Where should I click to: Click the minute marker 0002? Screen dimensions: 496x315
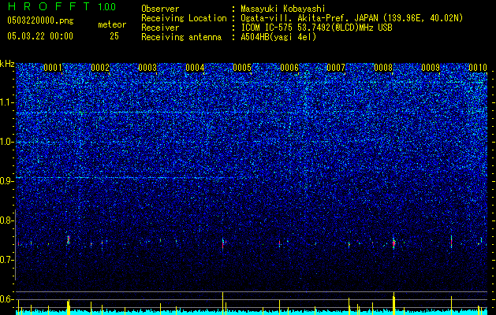pyautogui.click(x=100, y=68)
